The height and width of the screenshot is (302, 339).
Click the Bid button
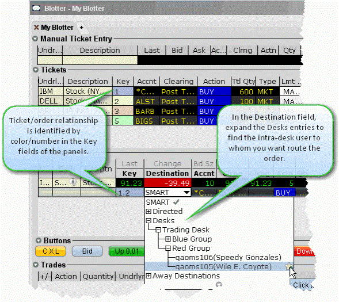(x=87, y=251)
